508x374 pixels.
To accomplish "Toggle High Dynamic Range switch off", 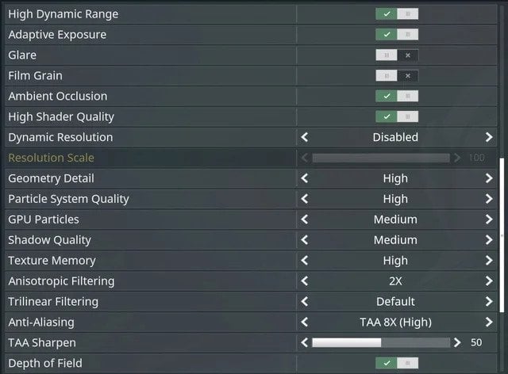I will tap(396, 14).
